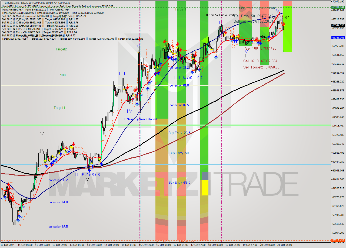
Task: Click the 67531.955 price axis value
Action: 338,55
